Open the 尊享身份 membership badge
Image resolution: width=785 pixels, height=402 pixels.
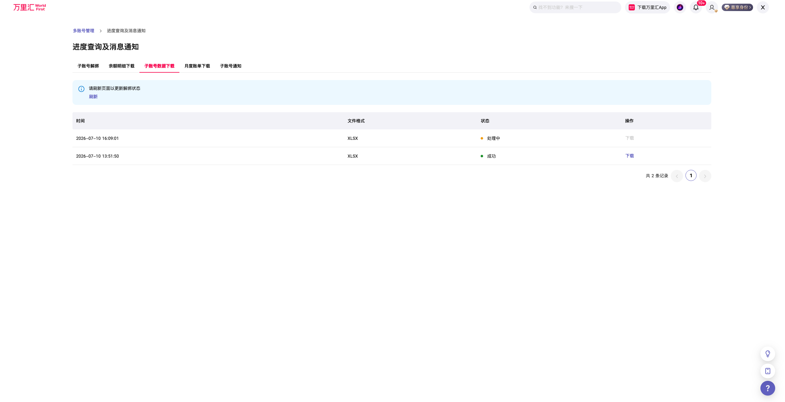click(737, 7)
